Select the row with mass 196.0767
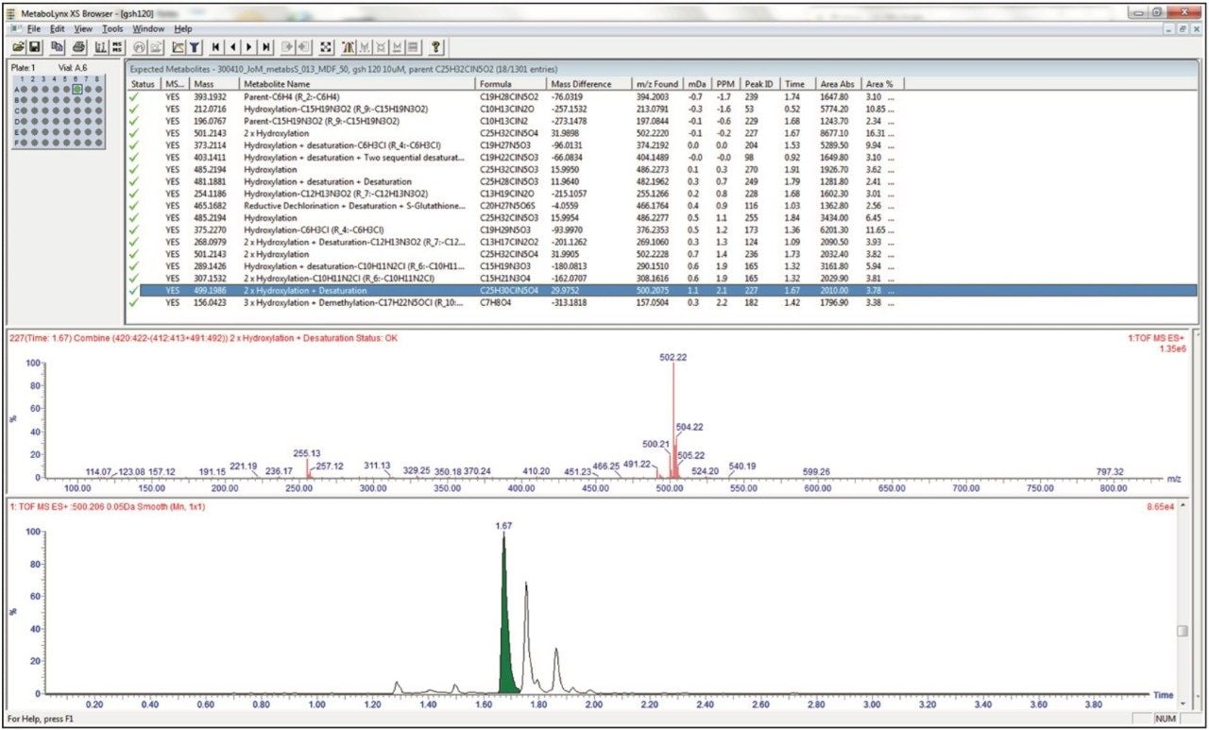This screenshot has height=730, width=1209. click(x=661, y=121)
